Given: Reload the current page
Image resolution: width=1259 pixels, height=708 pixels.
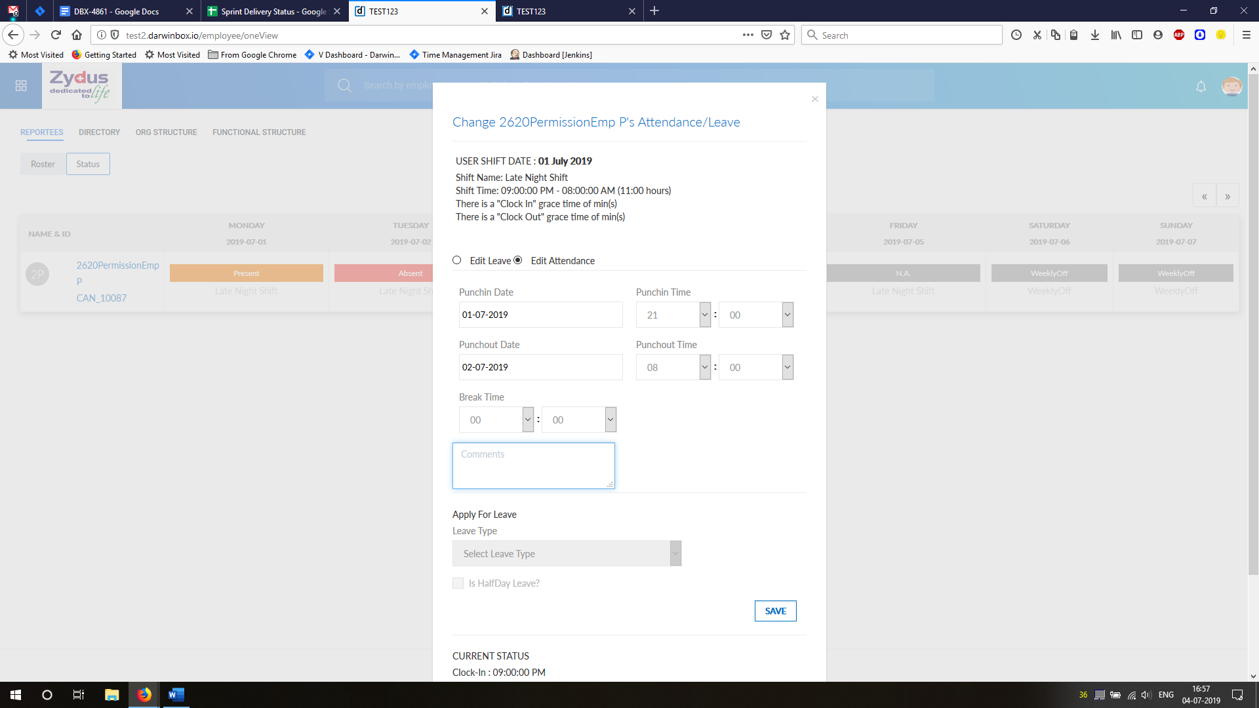Looking at the screenshot, I should coord(56,35).
